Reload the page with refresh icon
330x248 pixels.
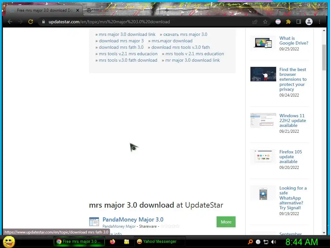click(x=31, y=22)
